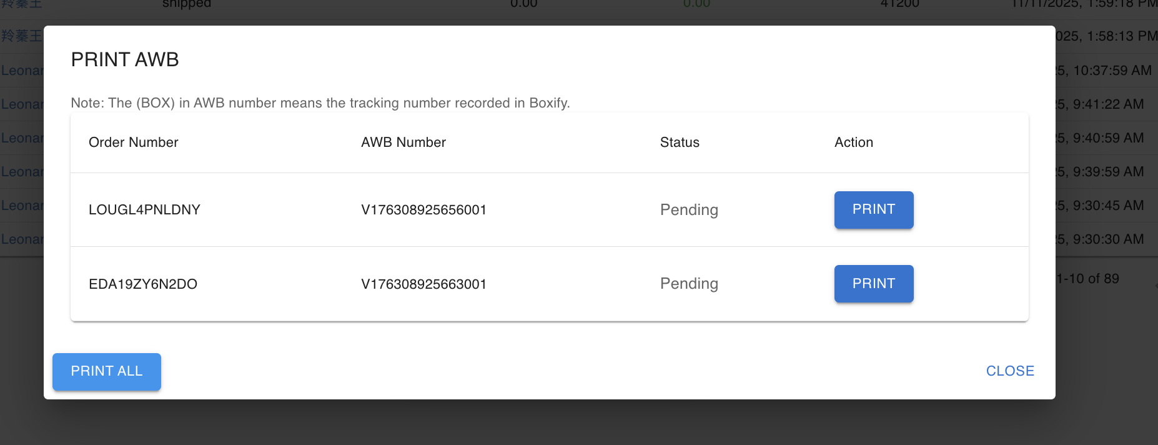1158x445 pixels.
Task: Click the Action column header
Action: point(853,142)
